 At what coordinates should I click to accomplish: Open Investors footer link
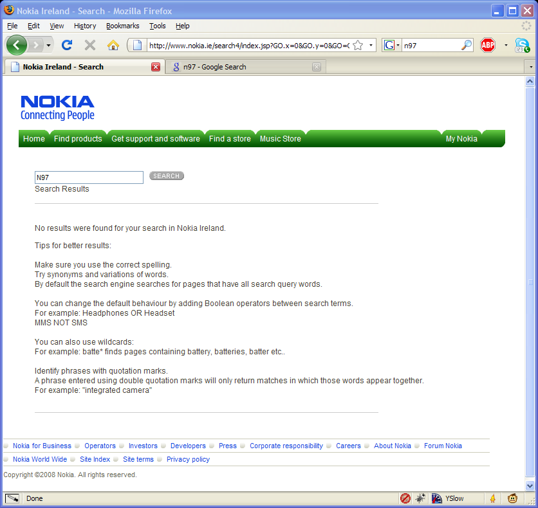pyautogui.click(x=143, y=446)
